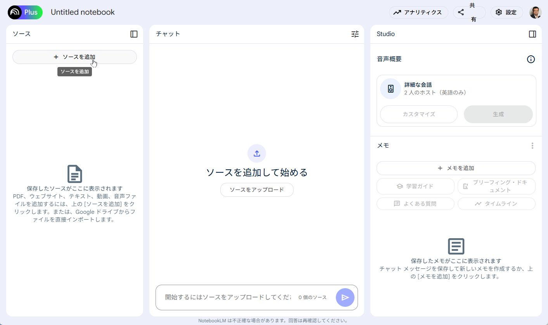Click ソースをアップロード
This screenshot has width=548, height=325.
pos(257,189)
